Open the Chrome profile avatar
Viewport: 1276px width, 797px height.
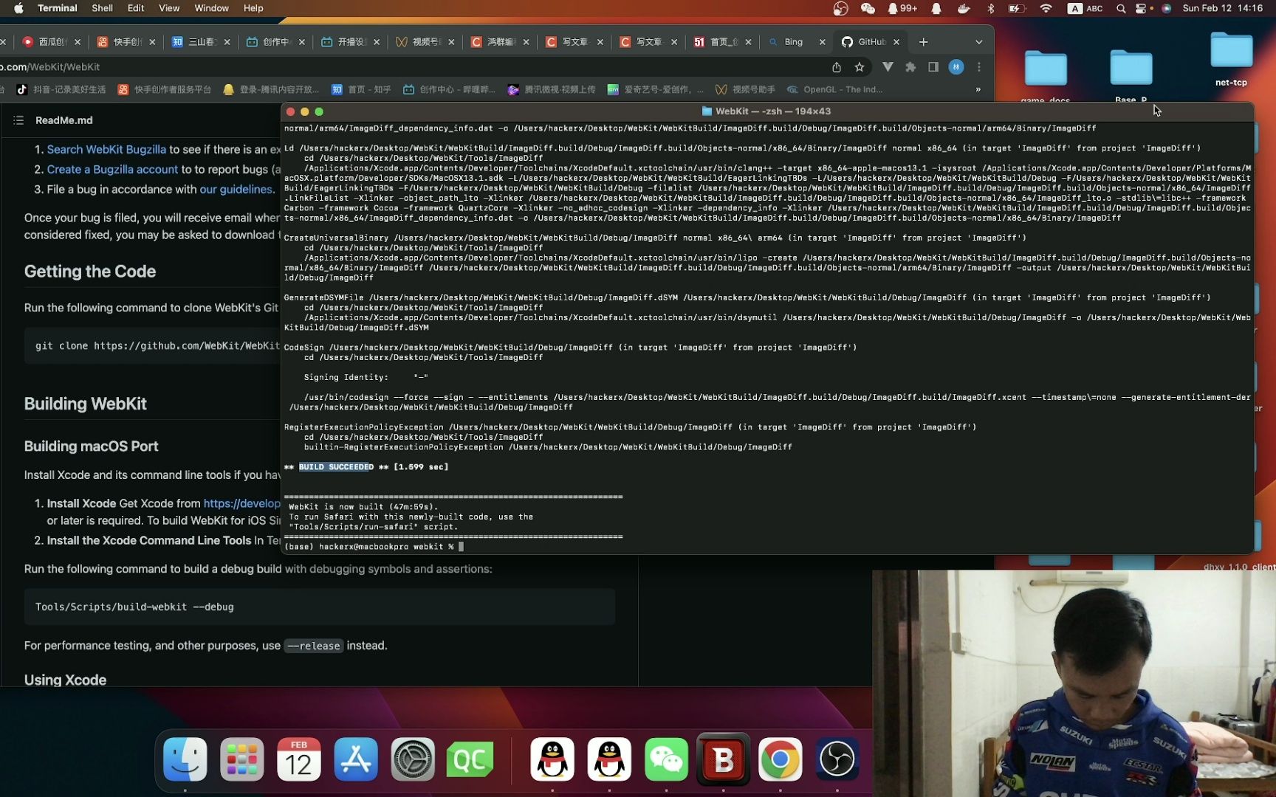coord(956,67)
